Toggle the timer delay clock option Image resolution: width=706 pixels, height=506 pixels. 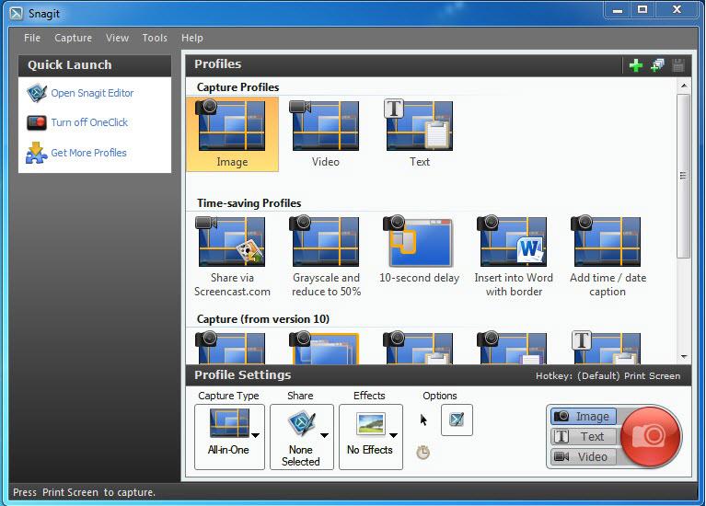pyautogui.click(x=422, y=452)
